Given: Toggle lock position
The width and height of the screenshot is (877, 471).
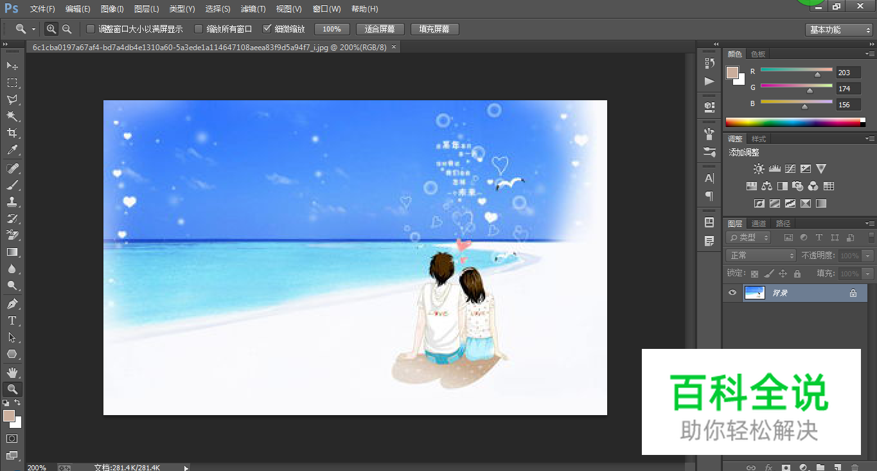Looking at the screenshot, I should [x=783, y=274].
